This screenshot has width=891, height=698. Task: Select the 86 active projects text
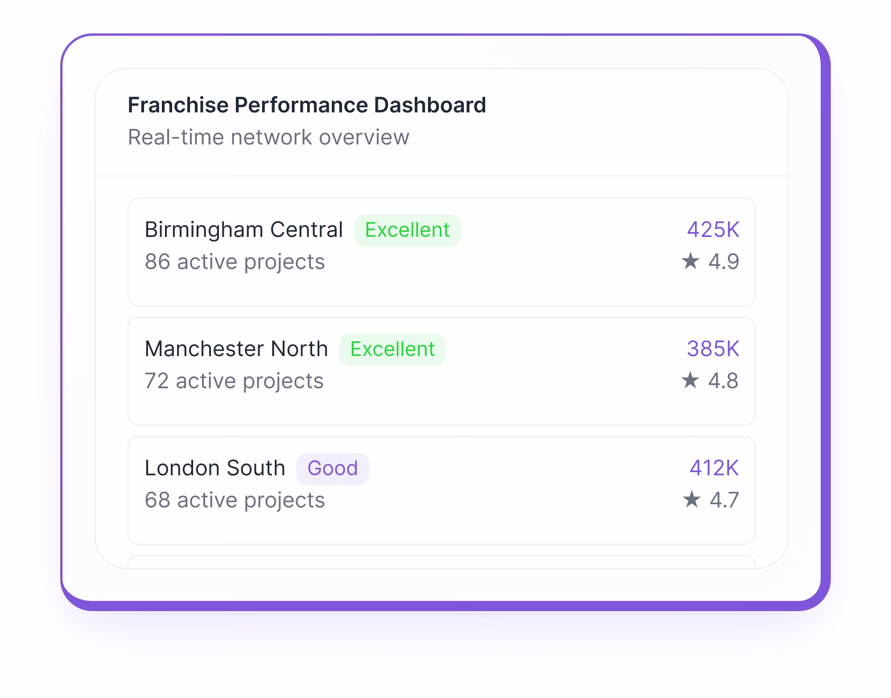point(235,262)
